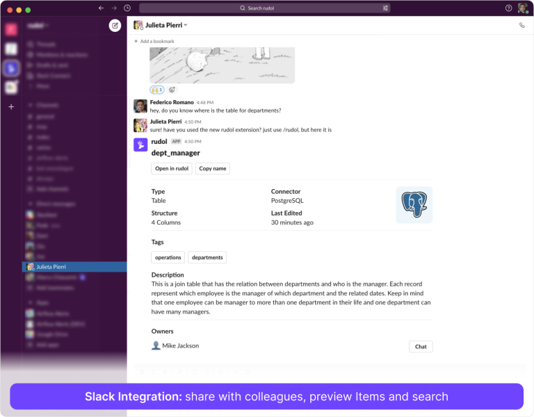Select the departments tag
534x417 pixels.
207,257
